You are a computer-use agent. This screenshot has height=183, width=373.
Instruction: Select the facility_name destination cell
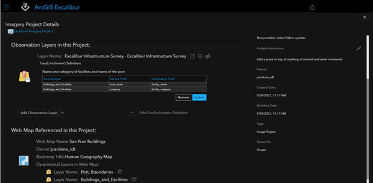tap(178, 84)
